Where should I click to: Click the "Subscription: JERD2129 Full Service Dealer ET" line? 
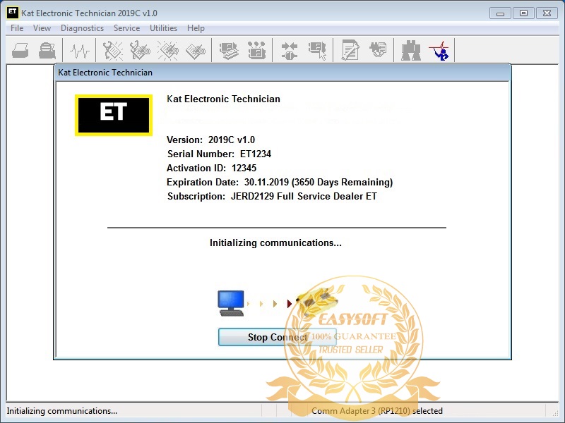click(x=272, y=196)
